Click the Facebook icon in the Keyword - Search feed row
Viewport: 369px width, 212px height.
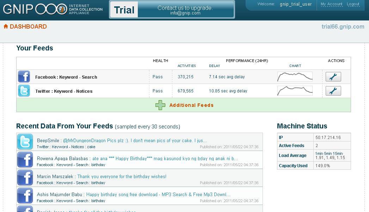click(x=24, y=77)
